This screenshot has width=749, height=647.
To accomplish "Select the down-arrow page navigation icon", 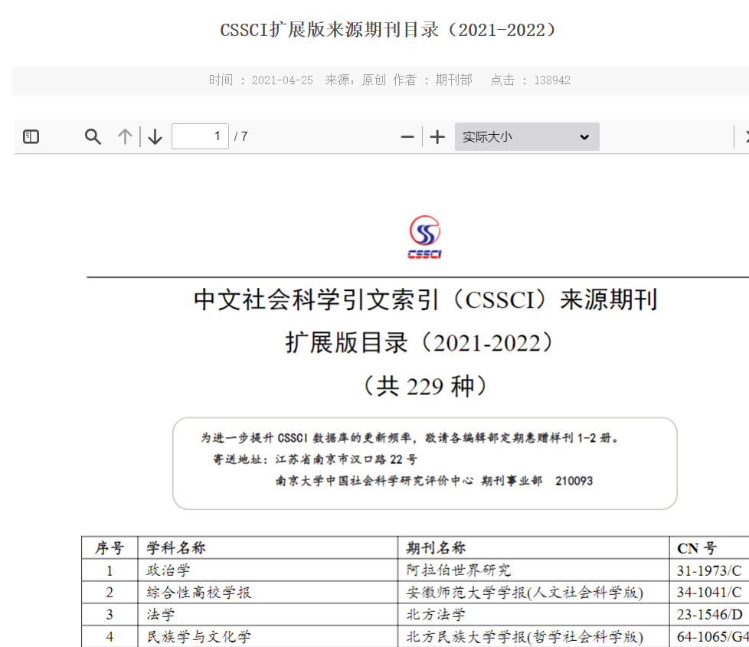I will [155, 136].
